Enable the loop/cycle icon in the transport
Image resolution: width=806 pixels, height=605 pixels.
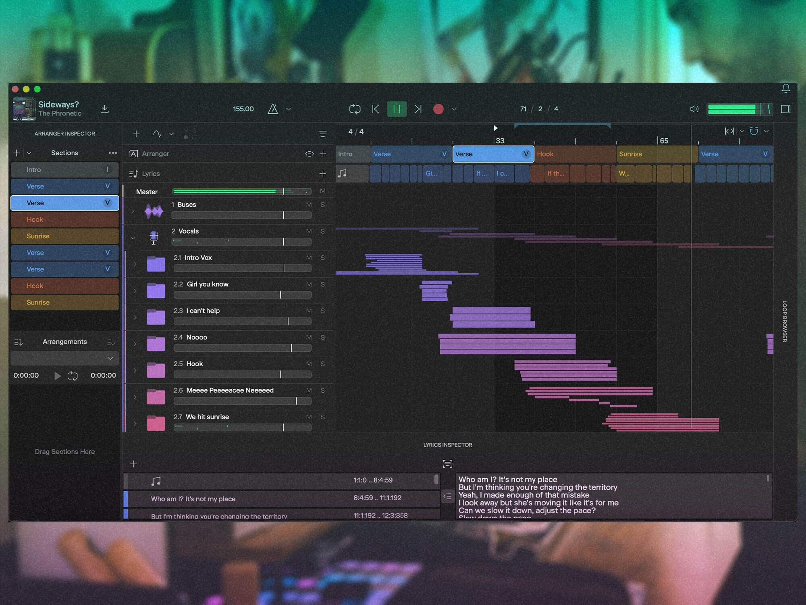(355, 109)
